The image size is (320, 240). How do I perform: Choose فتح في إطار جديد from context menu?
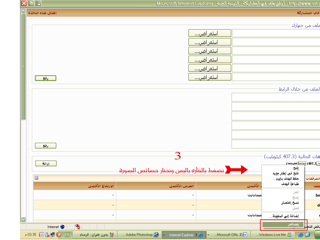point(283,173)
